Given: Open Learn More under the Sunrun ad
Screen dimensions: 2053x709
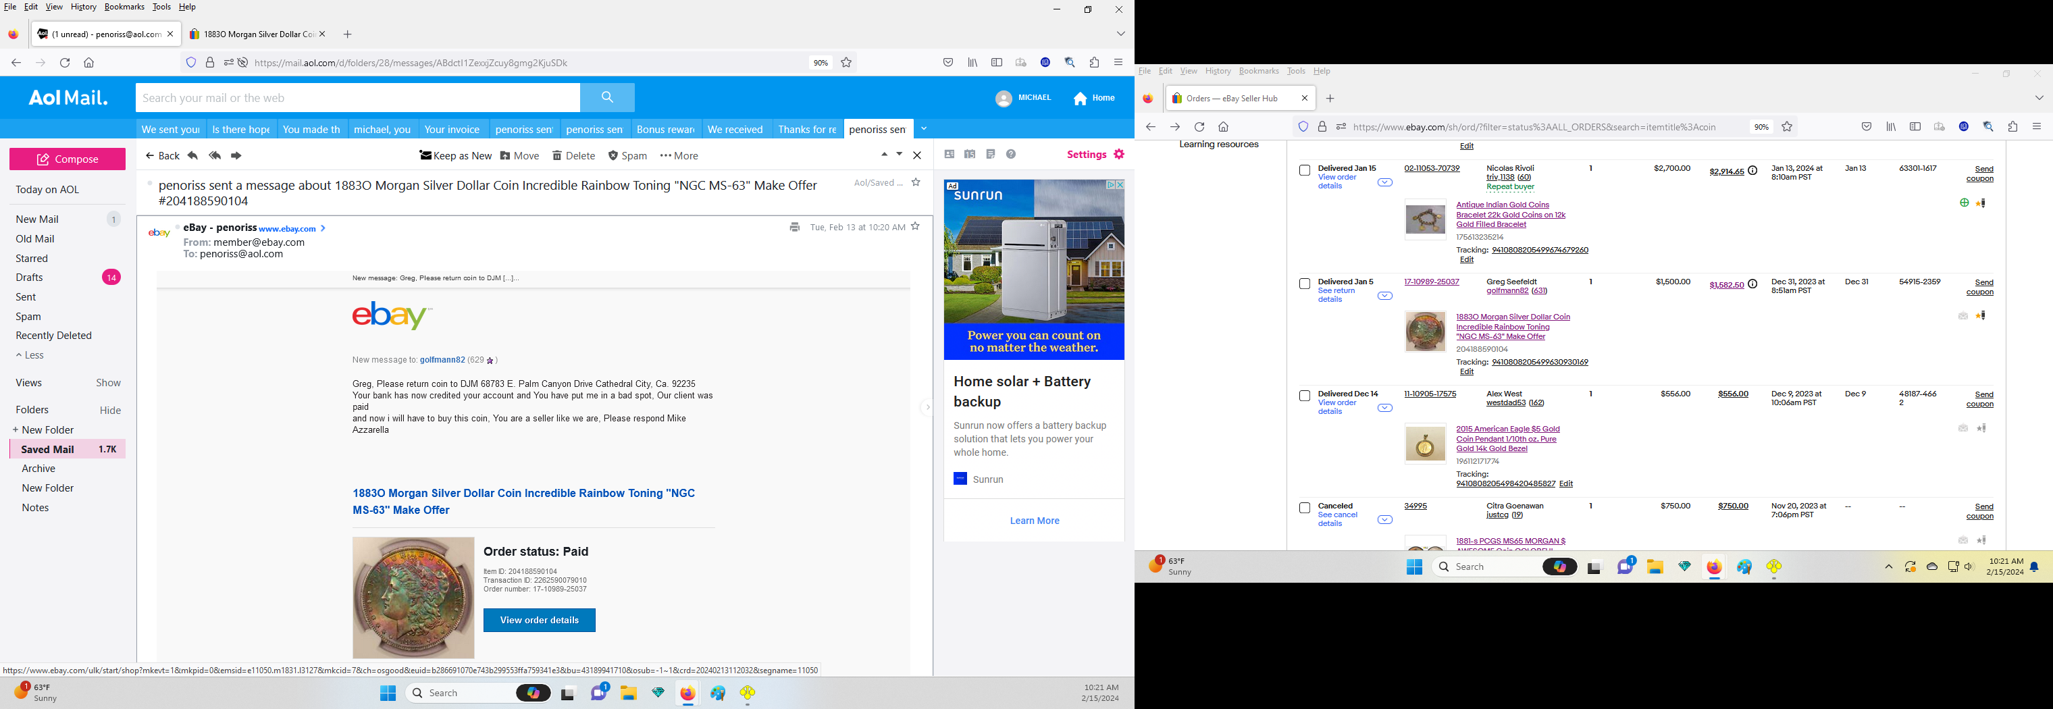Looking at the screenshot, I should tap(1035, 521).
